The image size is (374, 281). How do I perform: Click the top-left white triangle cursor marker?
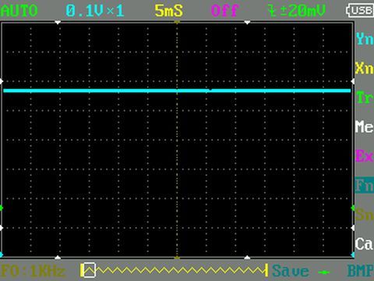tap(58, 23)
